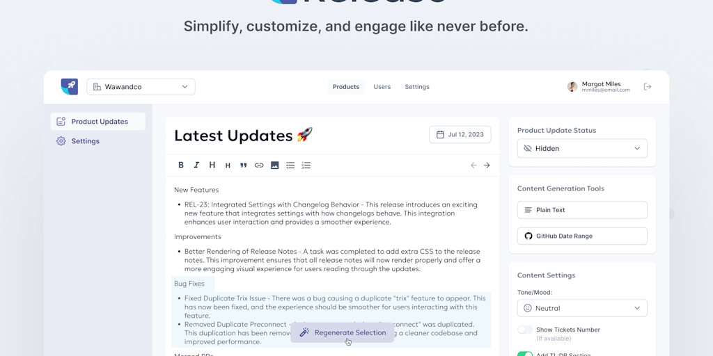Choose GitHub Date Range generation tool

(x=582, y=236)
